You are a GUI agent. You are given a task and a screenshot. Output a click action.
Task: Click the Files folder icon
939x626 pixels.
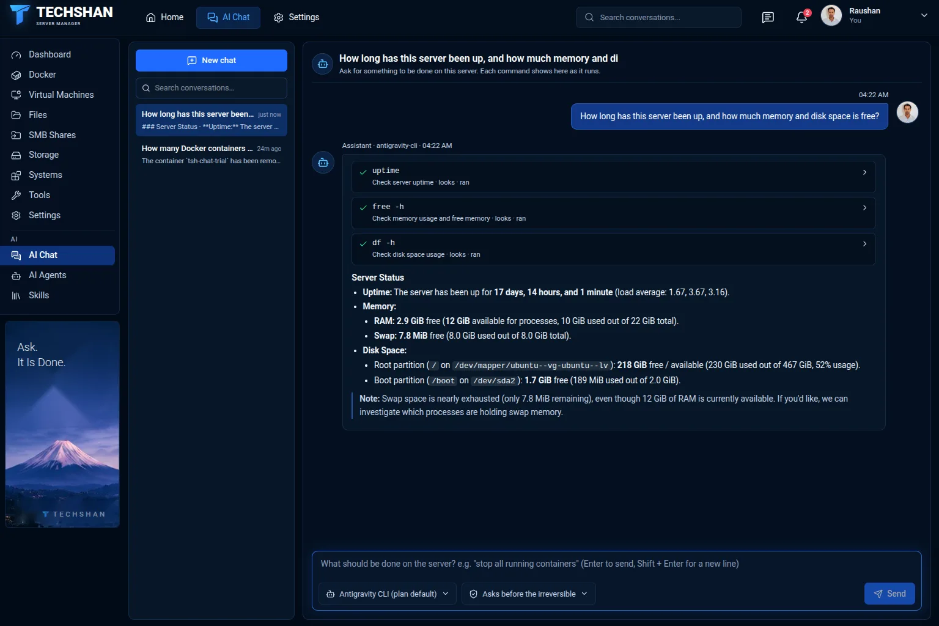(x=17, y=115)
